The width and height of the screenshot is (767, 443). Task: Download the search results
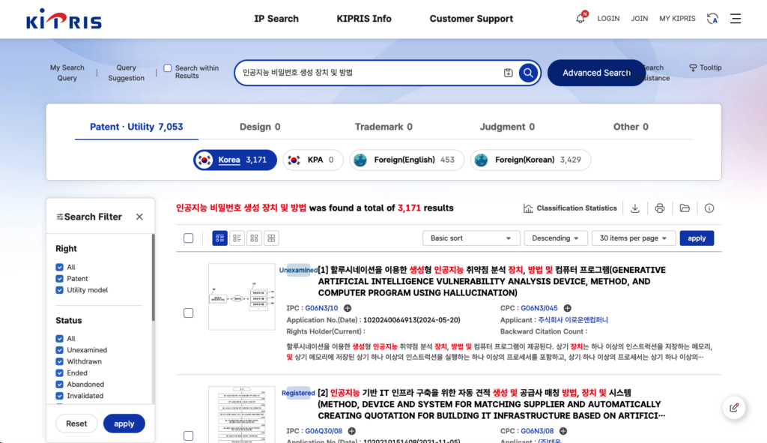[635, 208]
